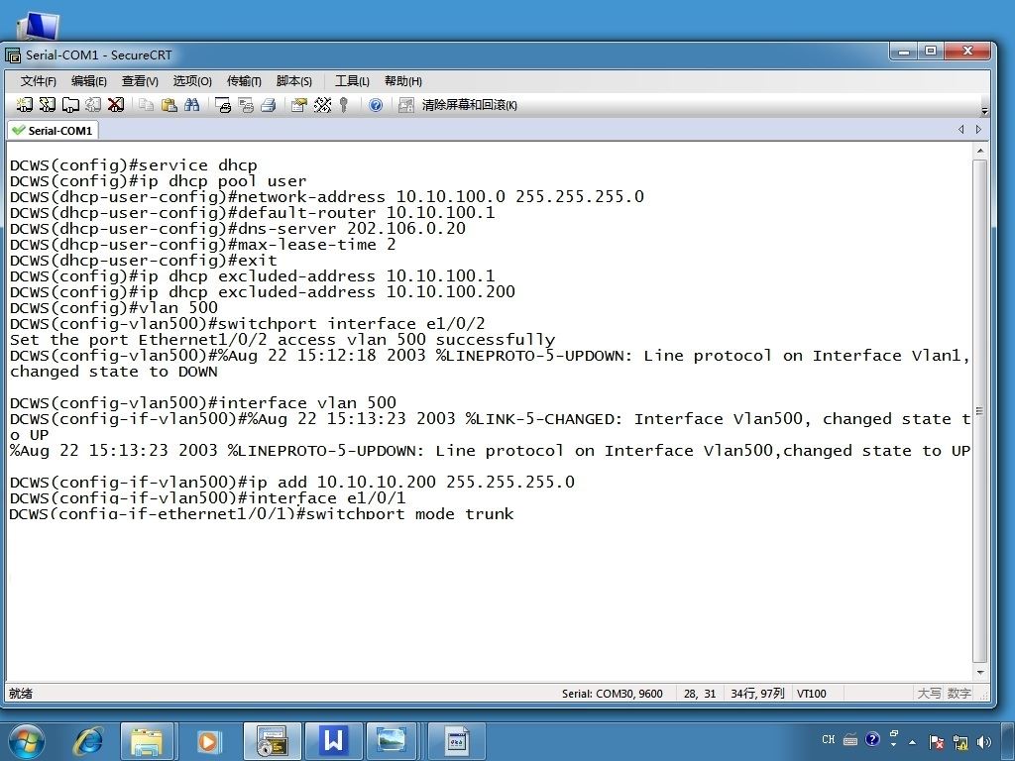Click 清除屏幕和回滚(K) toolbar button

pyautogui.click(x=469, y=105)
